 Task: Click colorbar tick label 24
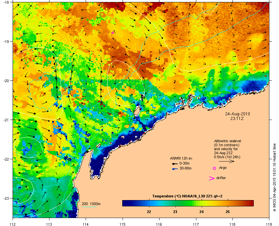201,212
